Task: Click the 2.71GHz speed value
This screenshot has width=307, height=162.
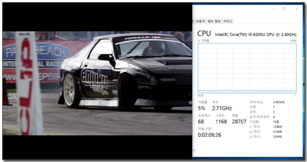Action: click(x=222, y=108)
